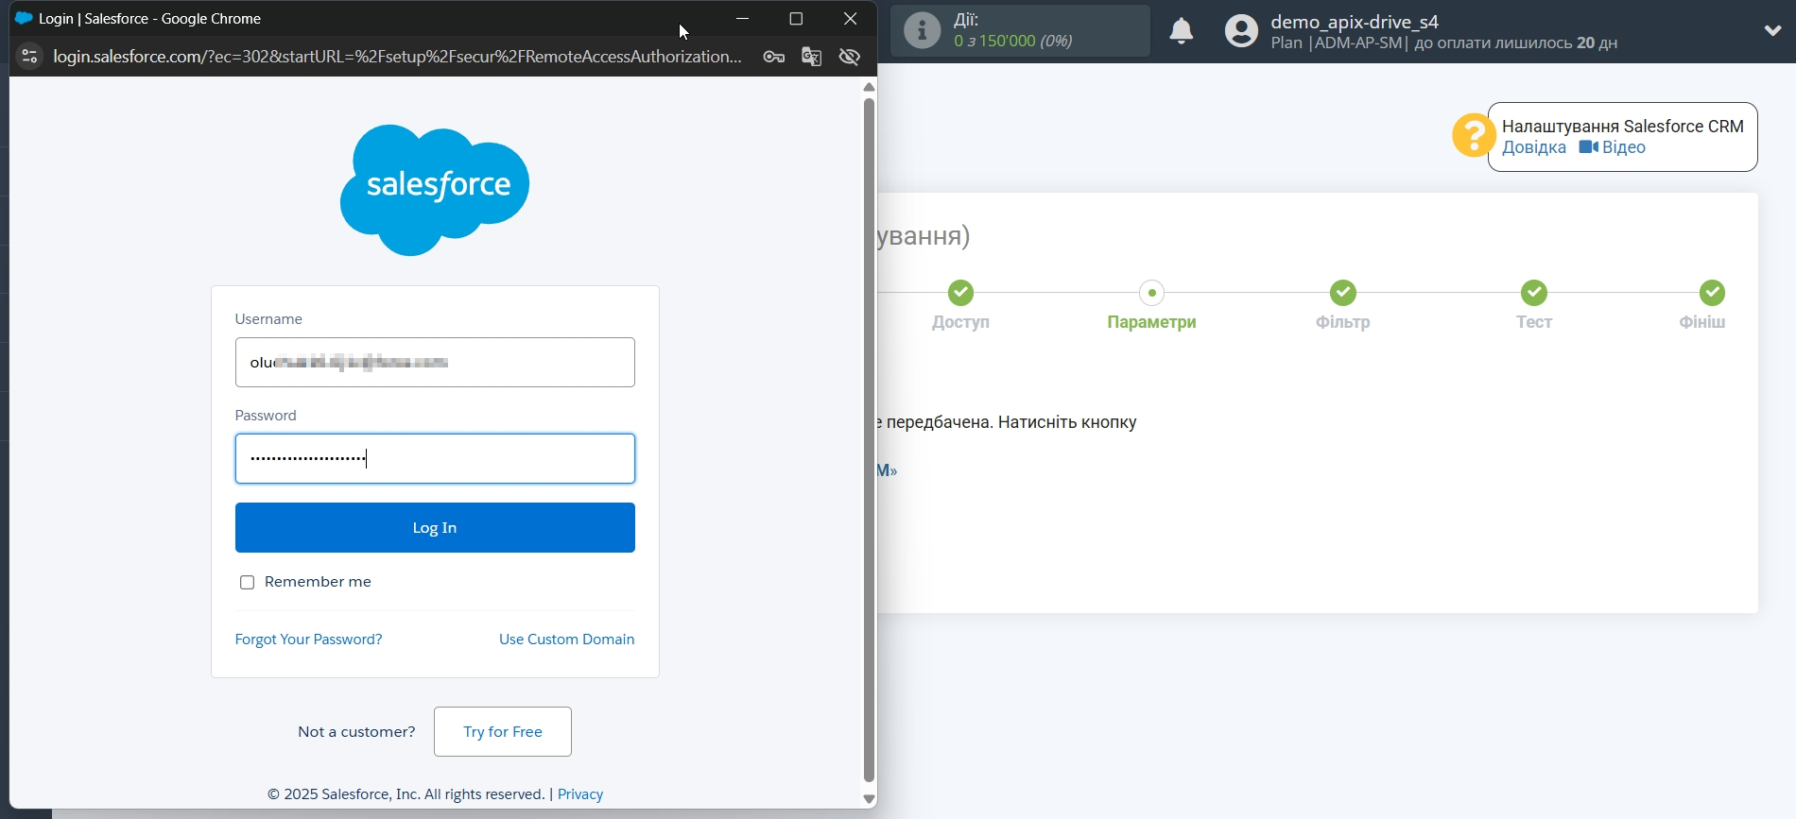Image resolution: width=1796 pixels, height=819 pixels.
Task: Open the Google Translate icon in address bar
Action: [x=811, y=57]
